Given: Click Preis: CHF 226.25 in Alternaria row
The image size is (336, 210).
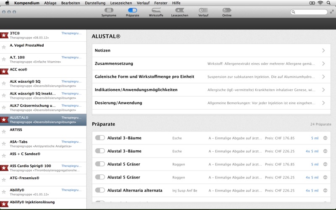Looking at the screenshot, I should (x=280, y=191).
